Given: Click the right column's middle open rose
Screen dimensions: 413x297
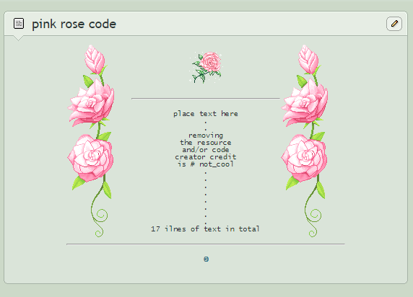Looking at the screenshot, I should [x=305, y=102].
